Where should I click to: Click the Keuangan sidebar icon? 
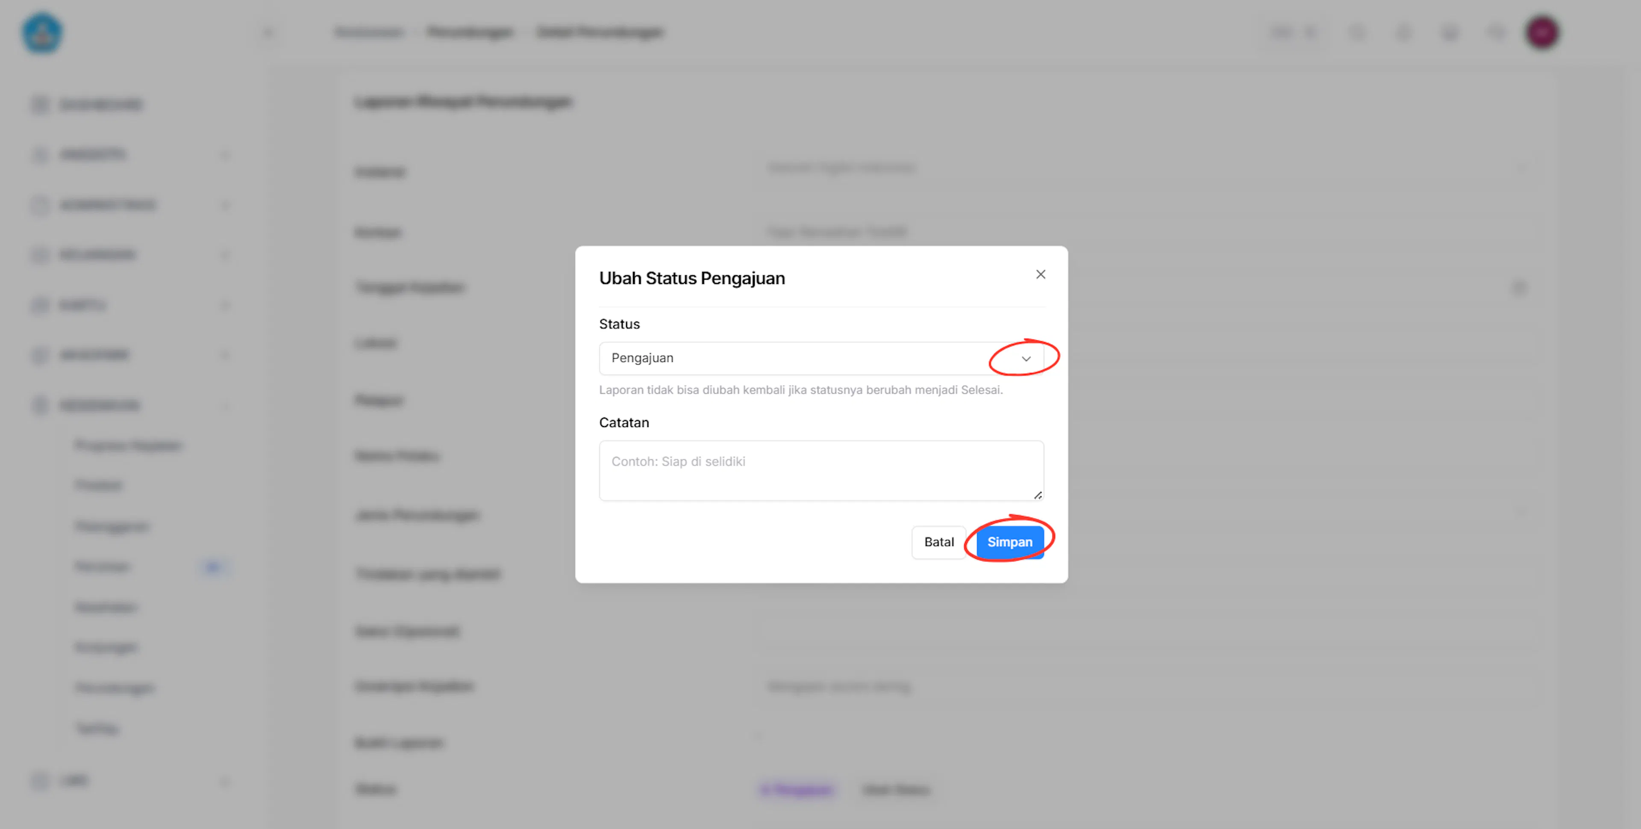tap(40, 254)
